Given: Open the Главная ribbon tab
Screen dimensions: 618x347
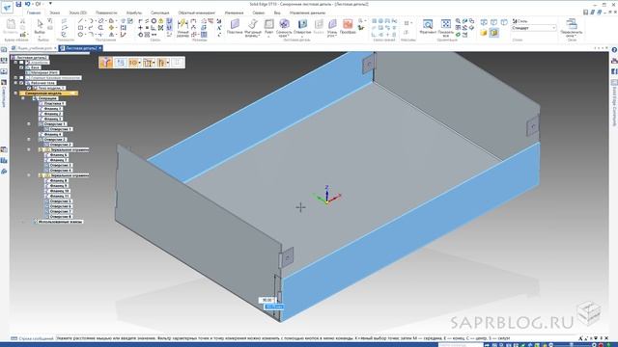Looking at the screenshot, I should (34, 13).
